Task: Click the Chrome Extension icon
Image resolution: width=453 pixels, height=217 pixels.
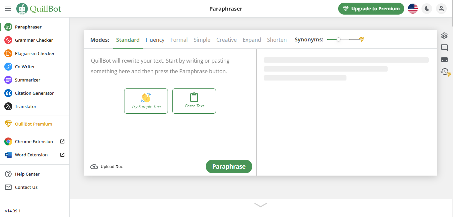Action: click(8, 141)
